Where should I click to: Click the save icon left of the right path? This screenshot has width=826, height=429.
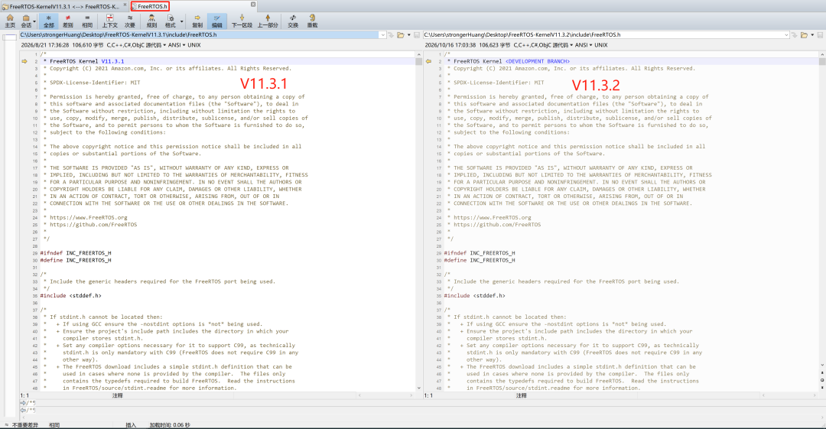click(417, 34)
